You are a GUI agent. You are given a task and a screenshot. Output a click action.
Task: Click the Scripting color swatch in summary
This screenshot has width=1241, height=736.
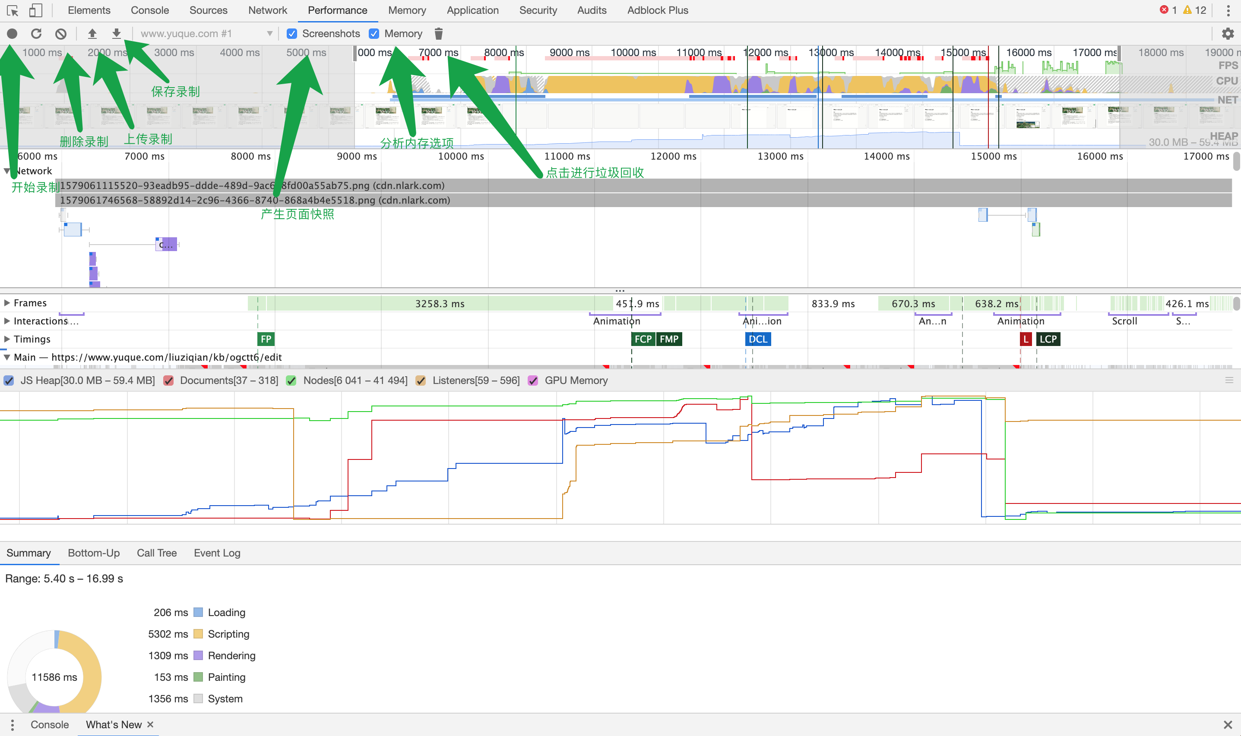coord(198,634)
